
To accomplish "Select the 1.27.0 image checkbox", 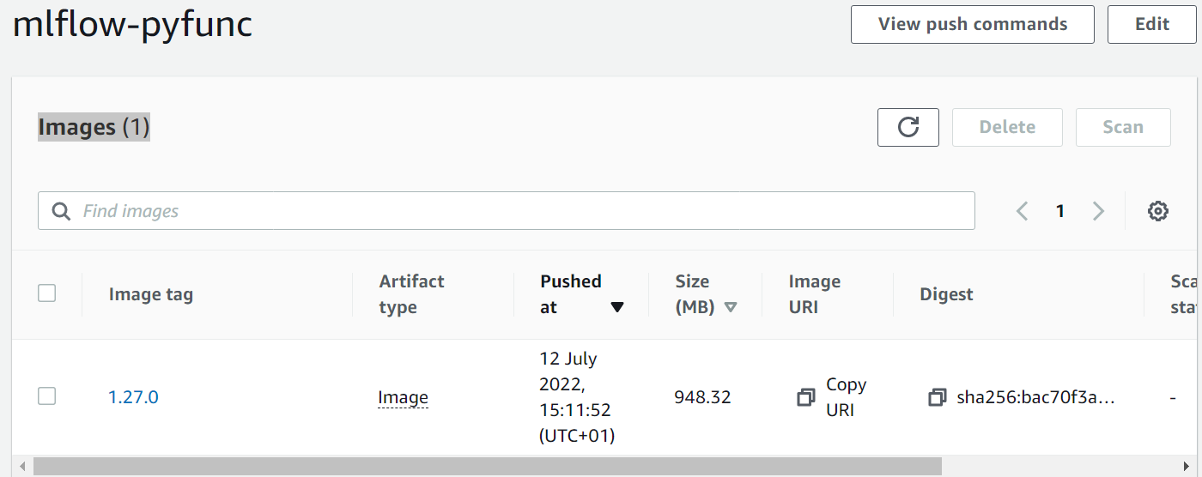I will [47, 396].
